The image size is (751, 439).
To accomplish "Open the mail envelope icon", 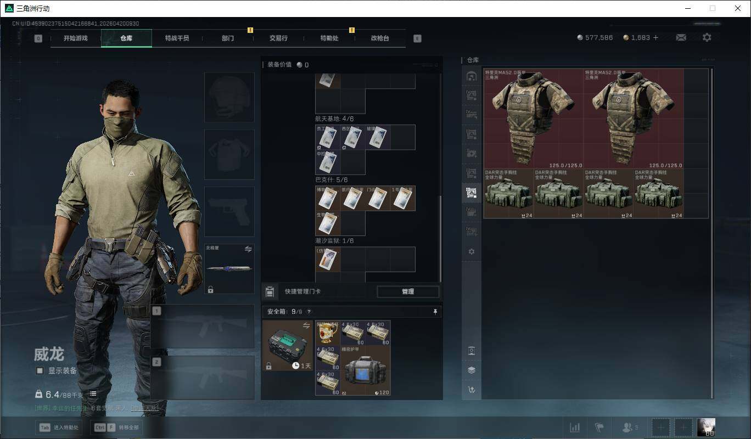I will (x=681, y=37).
